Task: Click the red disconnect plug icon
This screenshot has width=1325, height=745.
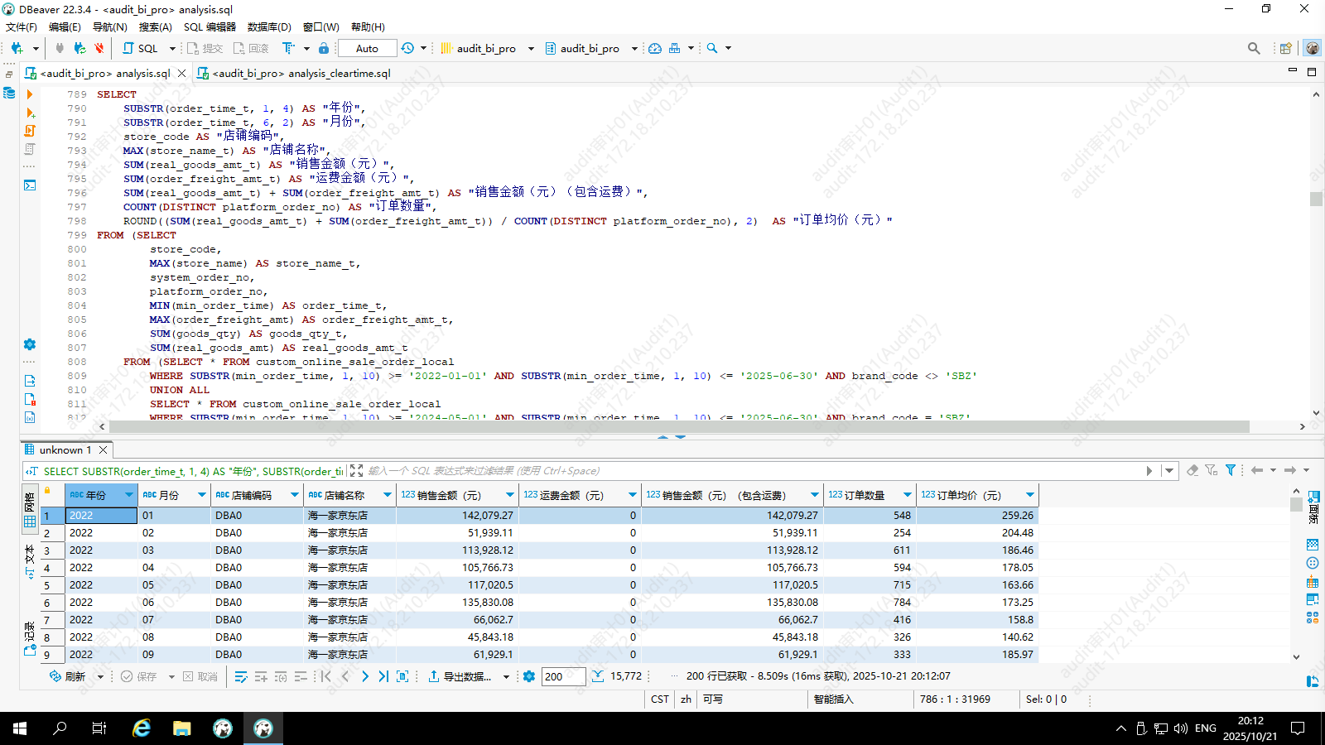Action: (x=99, y=48)
